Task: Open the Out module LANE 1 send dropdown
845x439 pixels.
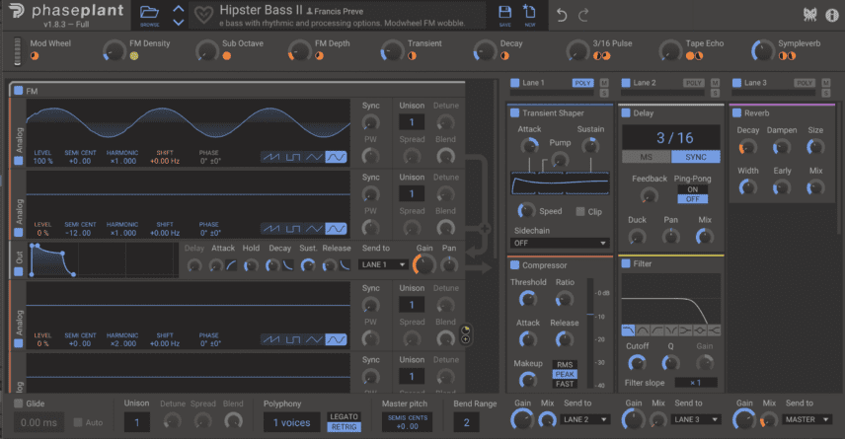Action: click(383, 264)
